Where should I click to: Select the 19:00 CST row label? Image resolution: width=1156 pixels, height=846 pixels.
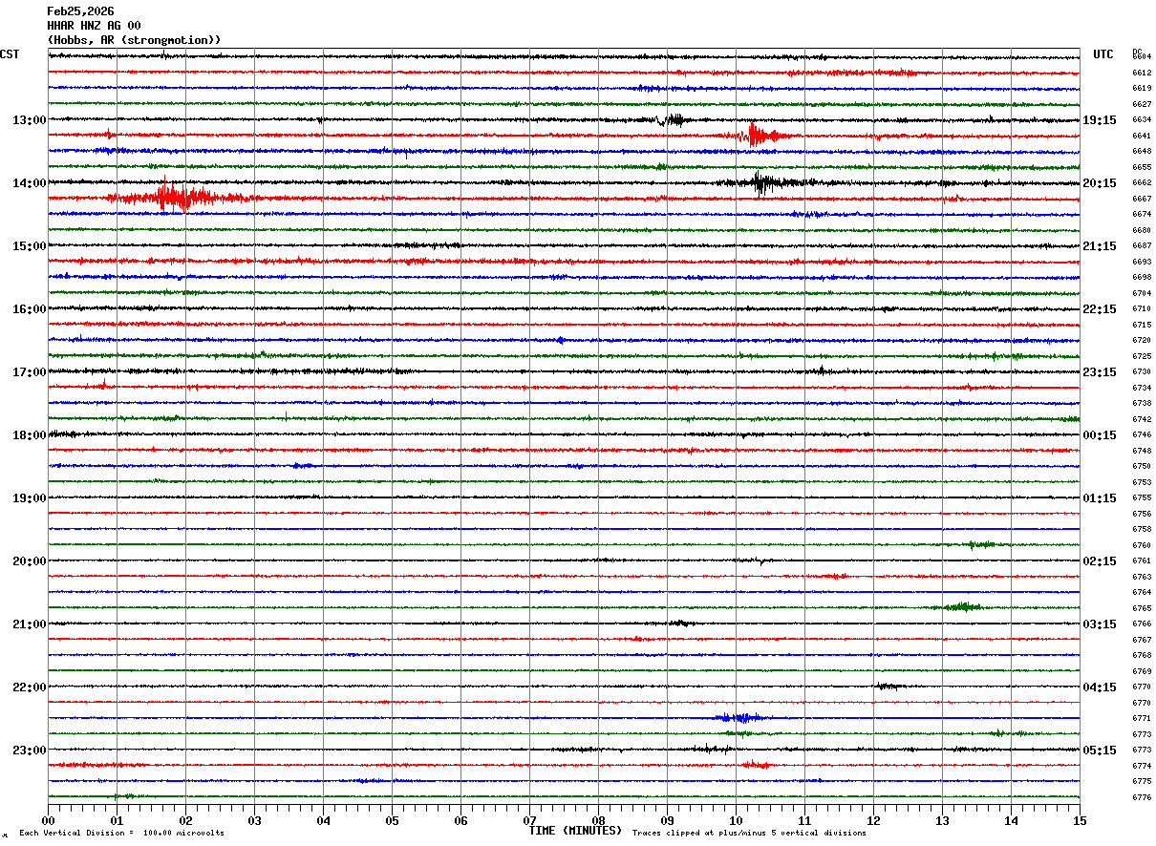(30, 498)
